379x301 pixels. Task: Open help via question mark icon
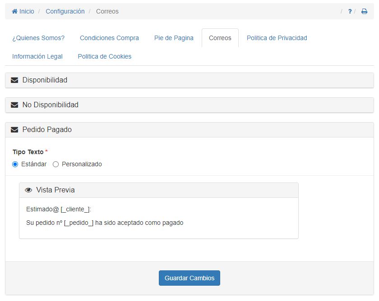click(350, 11)
